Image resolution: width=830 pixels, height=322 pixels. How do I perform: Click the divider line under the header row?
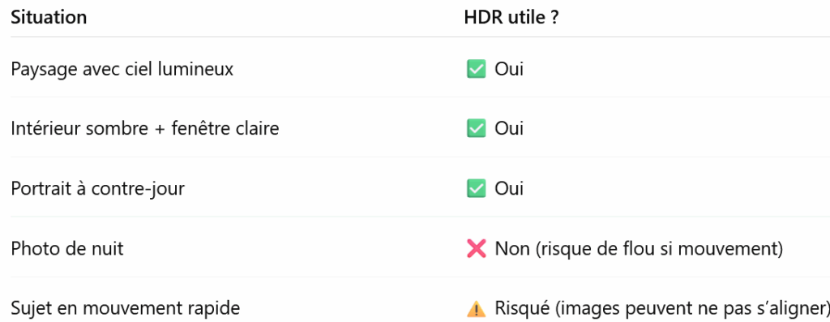click(420, 37)
